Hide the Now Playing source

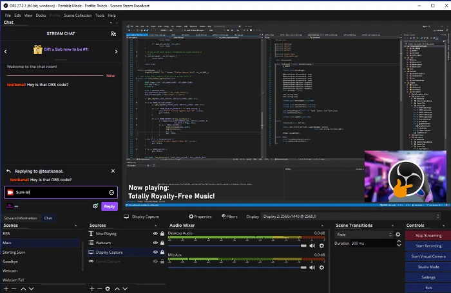pos(155,234)
